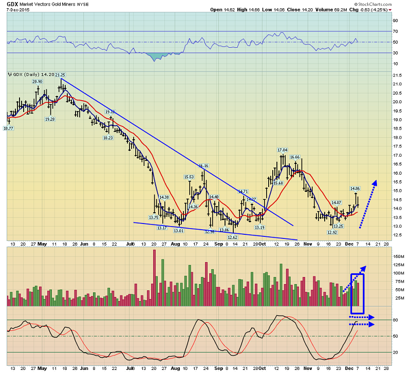Click the 25M tick on the volume axis

click(x=399, y=298)
